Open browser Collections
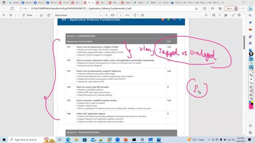Image resolution: width=255 pixels, height=143 pixels. coord(220,8)
